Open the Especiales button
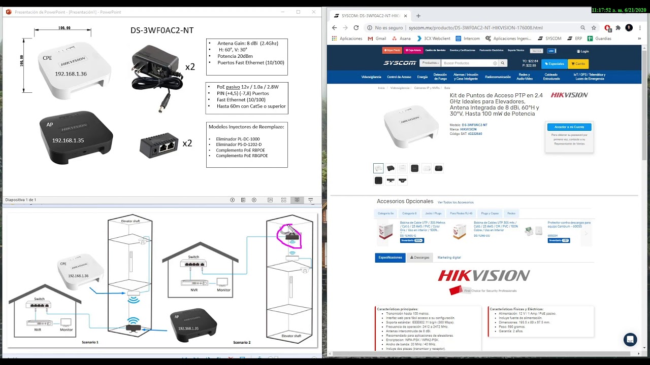The height and width of the screenshot is (365, 650). click(x=555, y=64)
